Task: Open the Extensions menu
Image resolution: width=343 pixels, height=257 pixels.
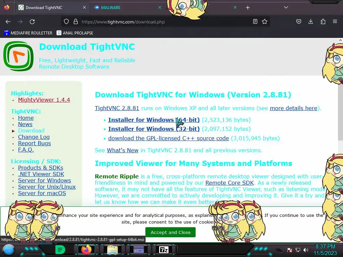Action: coord(323,22)
